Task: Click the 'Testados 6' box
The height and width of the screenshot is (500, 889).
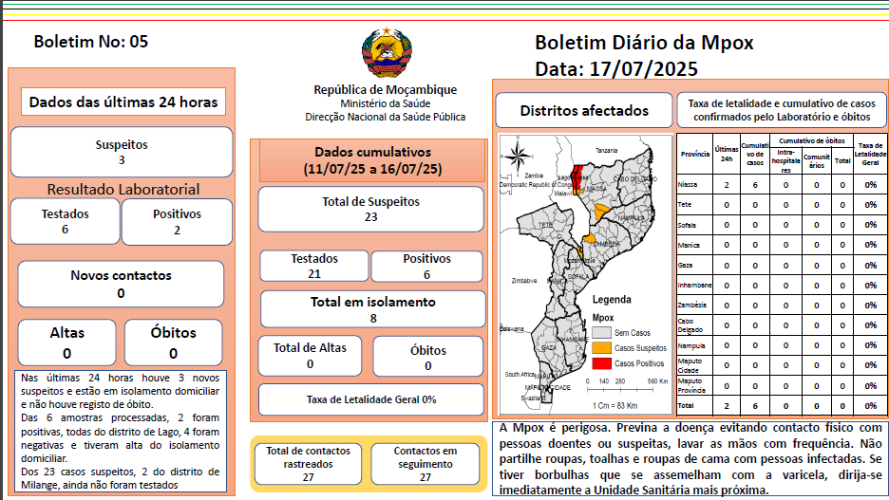Action: 66,221
